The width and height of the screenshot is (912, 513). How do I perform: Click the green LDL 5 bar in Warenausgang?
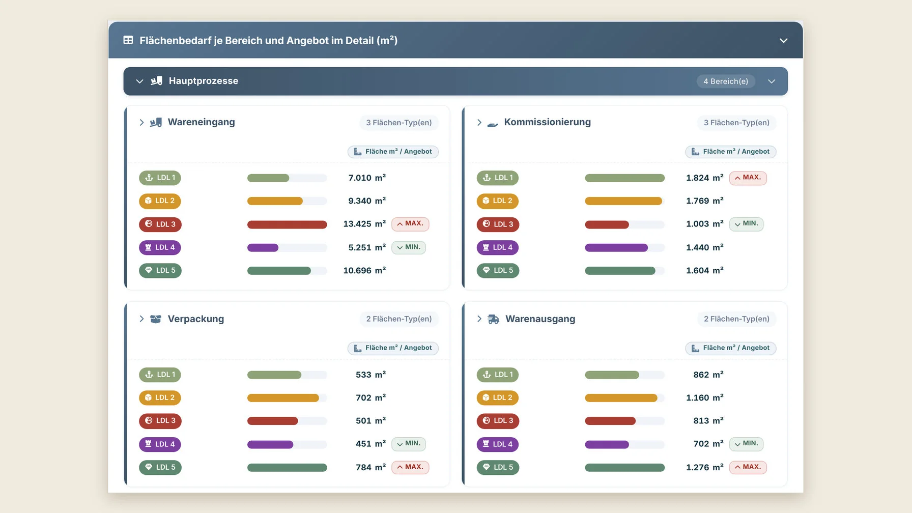624,467
